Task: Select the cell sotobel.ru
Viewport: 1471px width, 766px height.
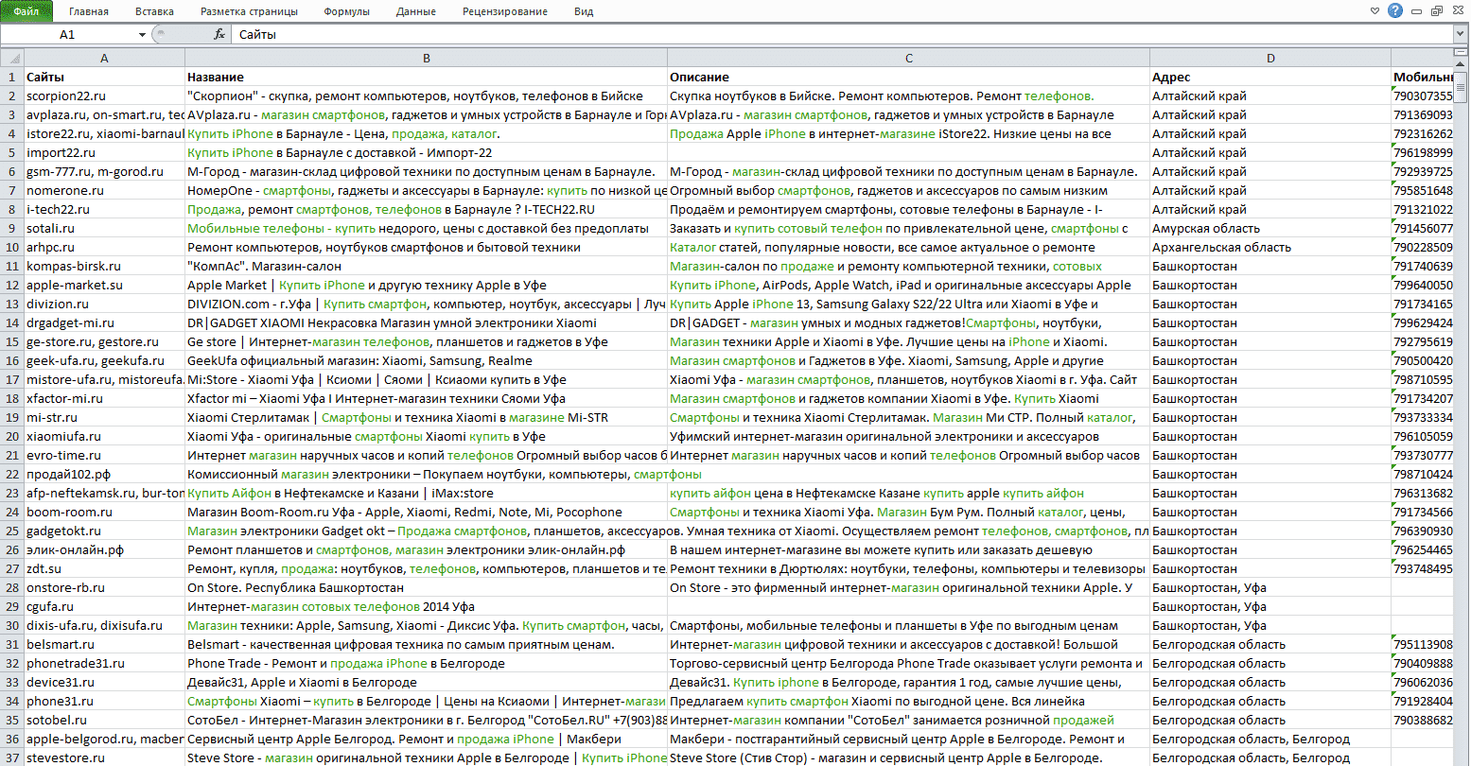Action: (104, 720)
